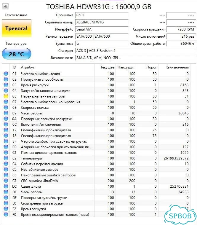The image size is (197, 225).
Task: Click raw value 252706831 for Сдвиг диска
Action: (179, 186)
